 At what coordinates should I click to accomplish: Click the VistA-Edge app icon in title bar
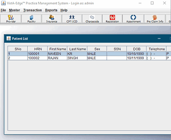click(x=3, y=3)
